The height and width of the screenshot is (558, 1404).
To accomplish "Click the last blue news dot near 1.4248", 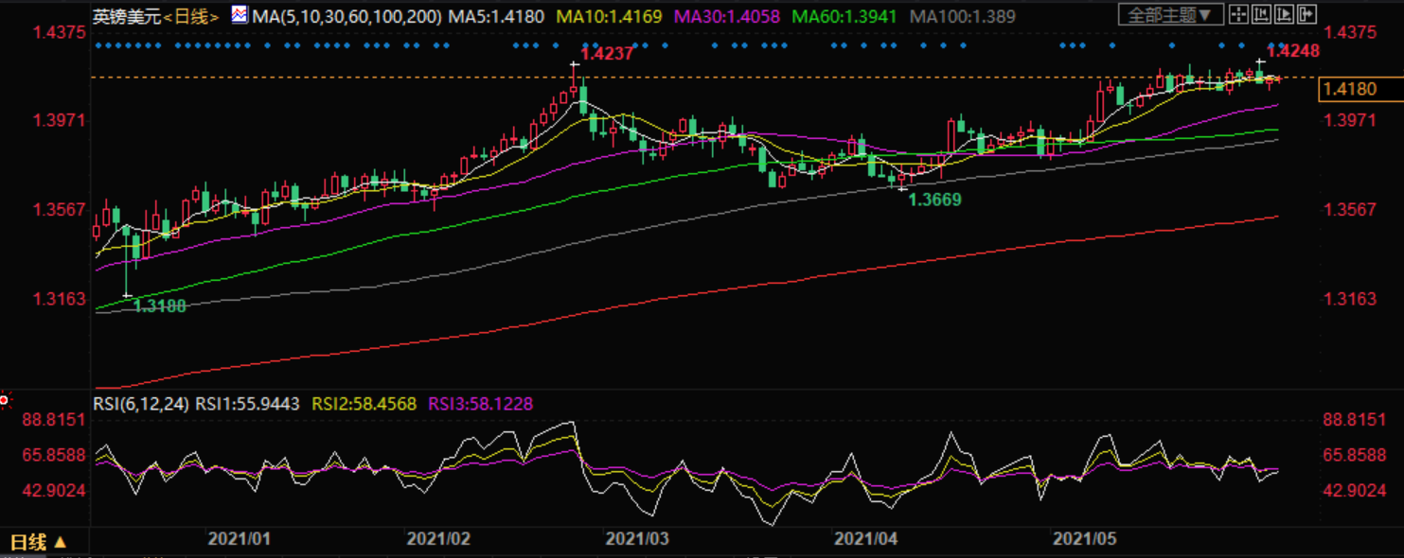I will (x=1281, y=45).
